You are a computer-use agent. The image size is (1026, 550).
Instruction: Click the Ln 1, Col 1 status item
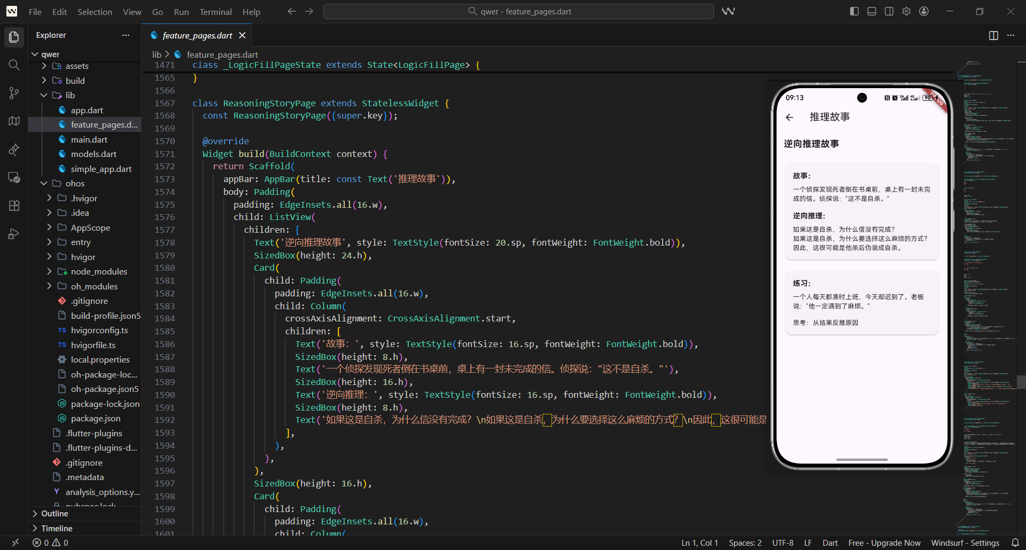click(699, 543)
